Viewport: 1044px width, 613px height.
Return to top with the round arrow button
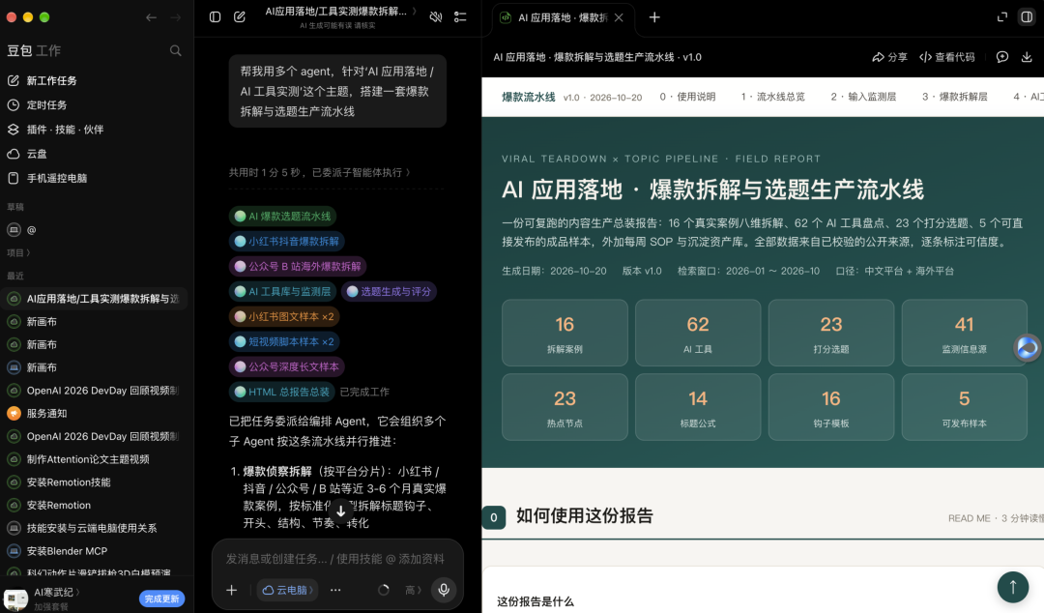tap(1013, 587)
